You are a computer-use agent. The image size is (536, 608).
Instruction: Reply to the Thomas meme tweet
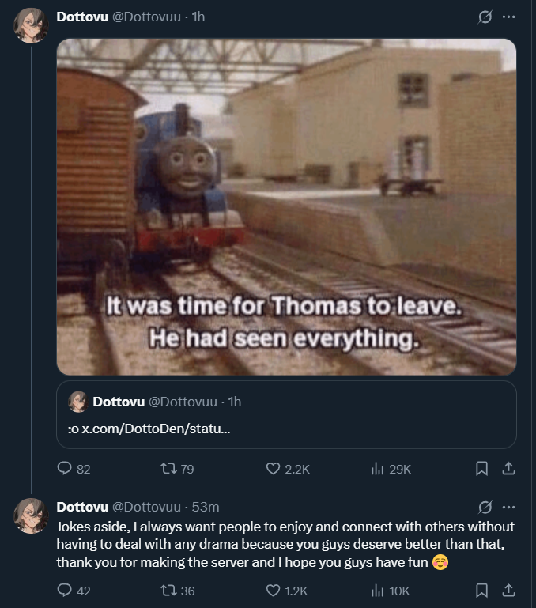click(x=65, y=469)
